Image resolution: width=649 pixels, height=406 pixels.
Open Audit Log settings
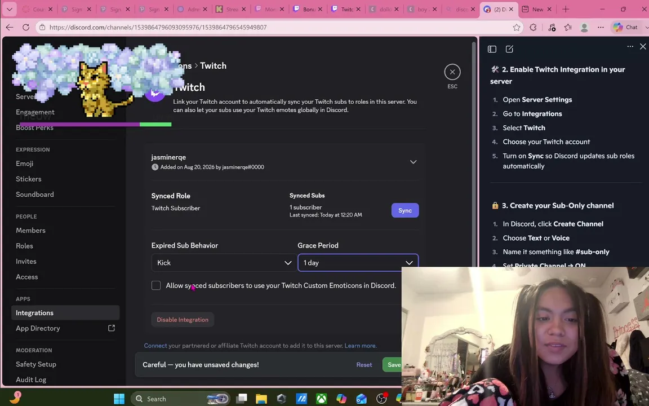coord(31,379)
